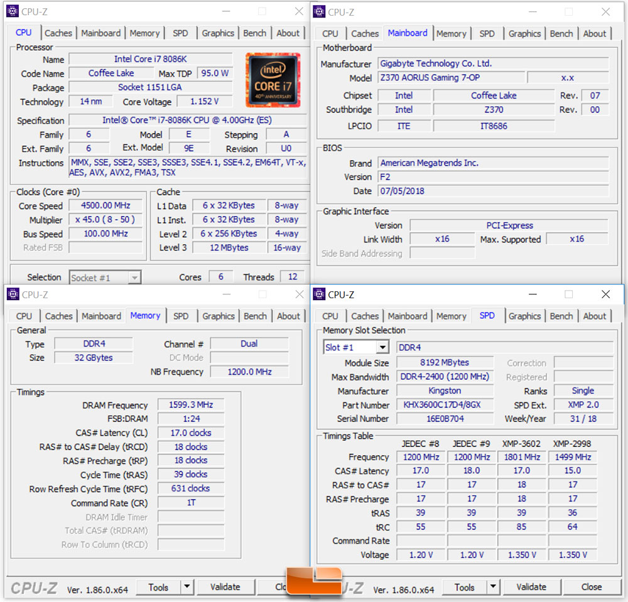Expand Tools dropdown arrow in SPD window

[493, 587]
